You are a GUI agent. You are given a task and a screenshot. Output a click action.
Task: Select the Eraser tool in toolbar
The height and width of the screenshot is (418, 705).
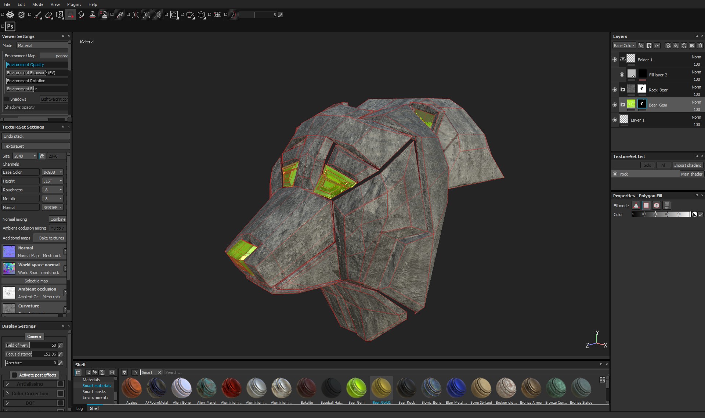[x=49, y=15]
